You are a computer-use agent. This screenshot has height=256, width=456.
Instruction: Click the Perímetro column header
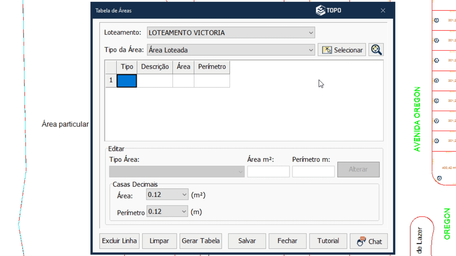tap(212, 67)
